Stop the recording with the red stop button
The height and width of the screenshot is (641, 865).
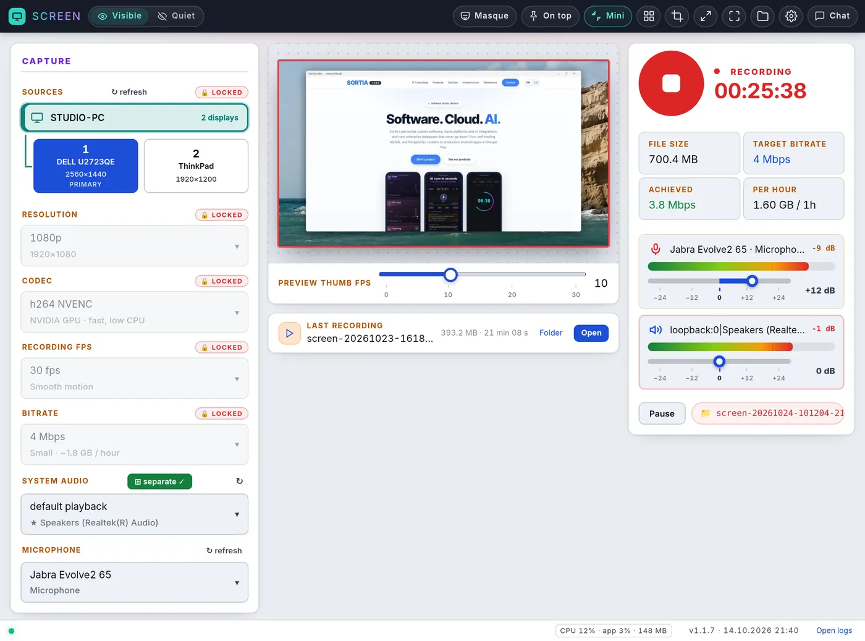[x=671, y=83]
